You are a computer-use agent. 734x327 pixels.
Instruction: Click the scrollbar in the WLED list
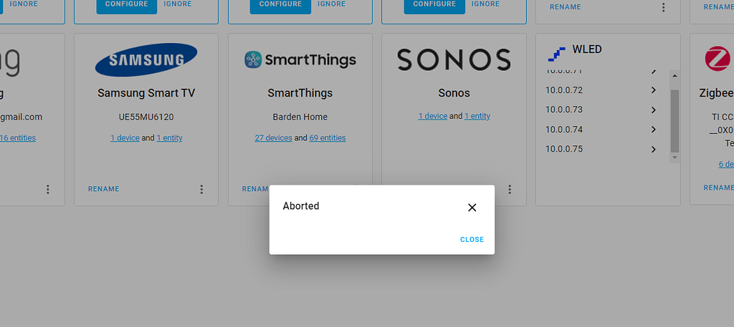click(x=675, y=121)
